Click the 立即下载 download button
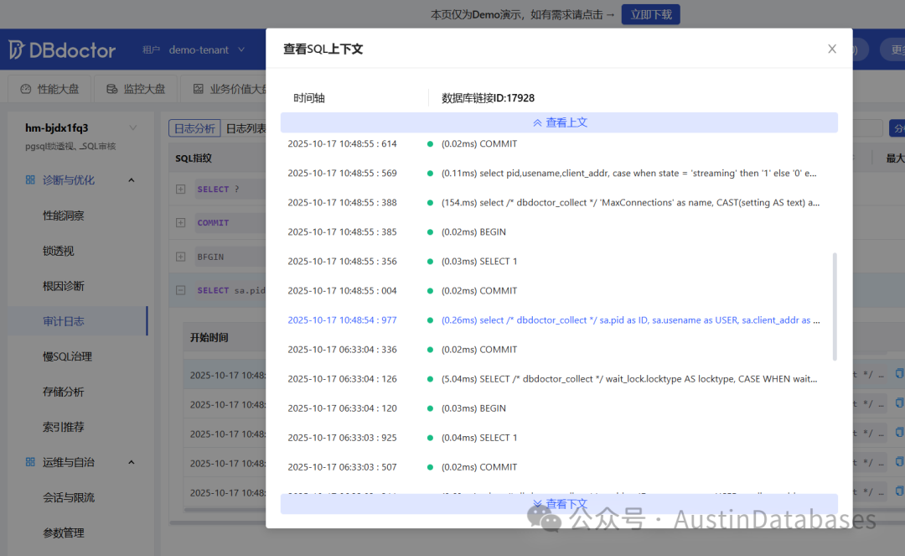 (650, 14)
